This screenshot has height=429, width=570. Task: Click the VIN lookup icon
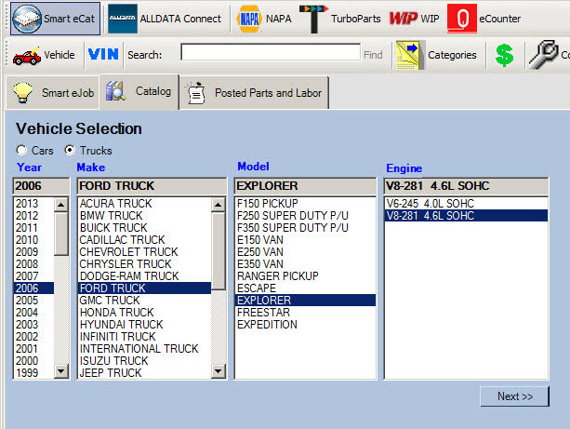tap(103, 55)
